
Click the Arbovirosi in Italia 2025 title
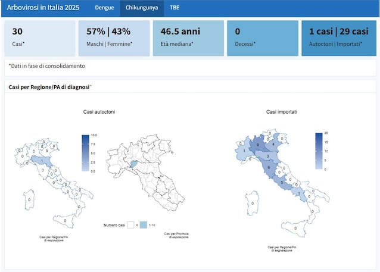tap(43, 8)
